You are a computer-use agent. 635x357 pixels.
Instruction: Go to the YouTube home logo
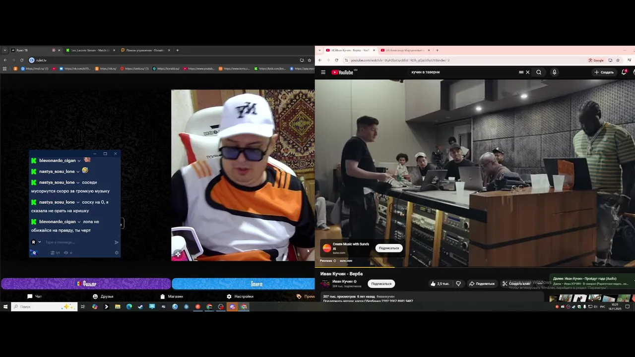pos(342,72)
